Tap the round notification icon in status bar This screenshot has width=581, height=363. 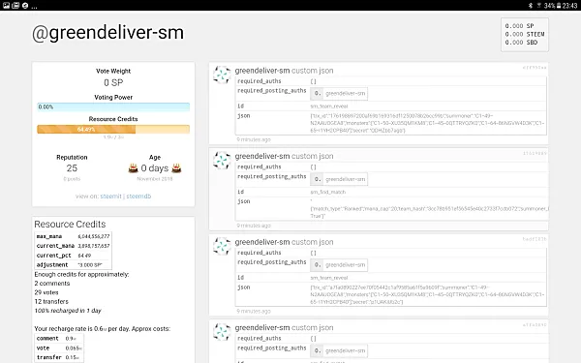click(x=25, y=5)
